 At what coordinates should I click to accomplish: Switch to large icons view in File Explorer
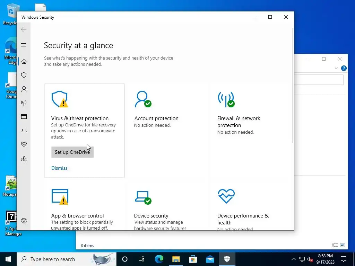tap(343, 245)
